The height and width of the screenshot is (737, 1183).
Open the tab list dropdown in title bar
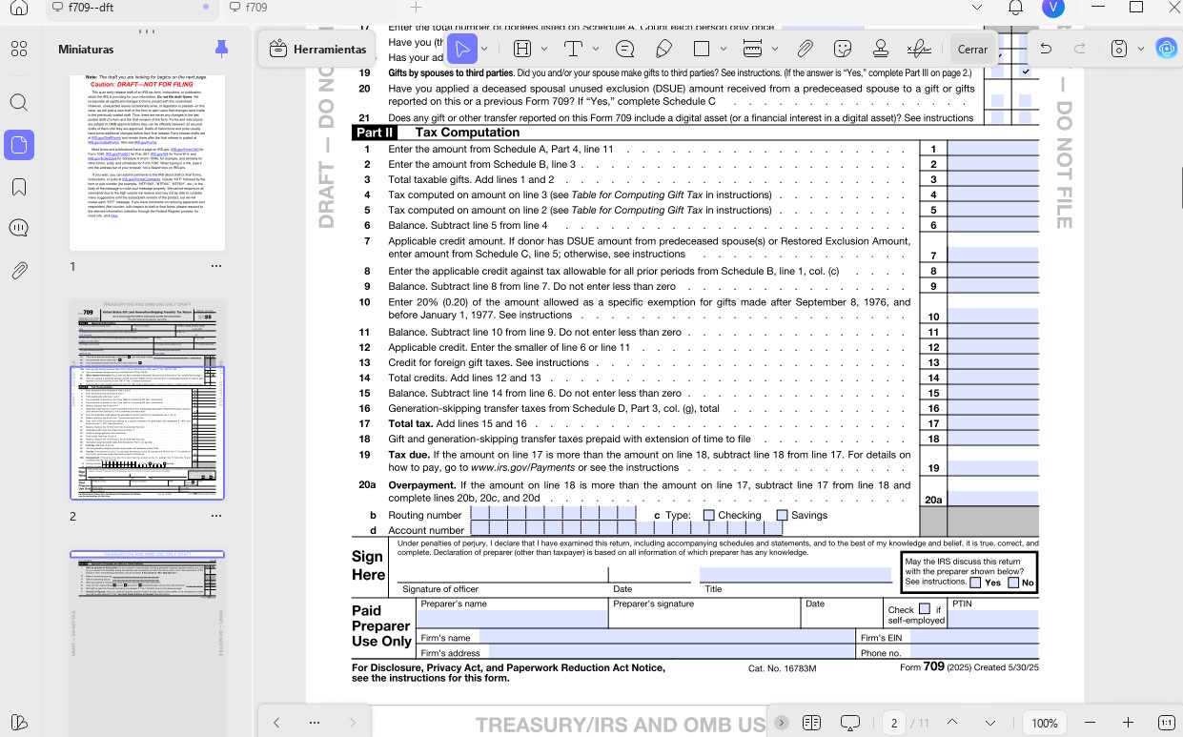[975, 8]
